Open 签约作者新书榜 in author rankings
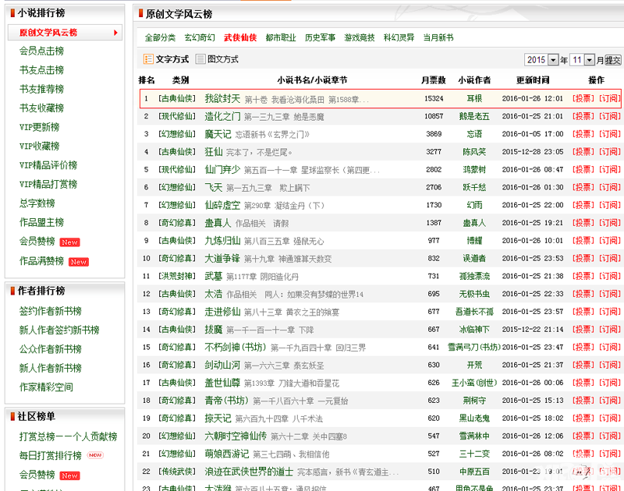Image resolution: width=624 pixels, height=491 pixels. point(50,311)
